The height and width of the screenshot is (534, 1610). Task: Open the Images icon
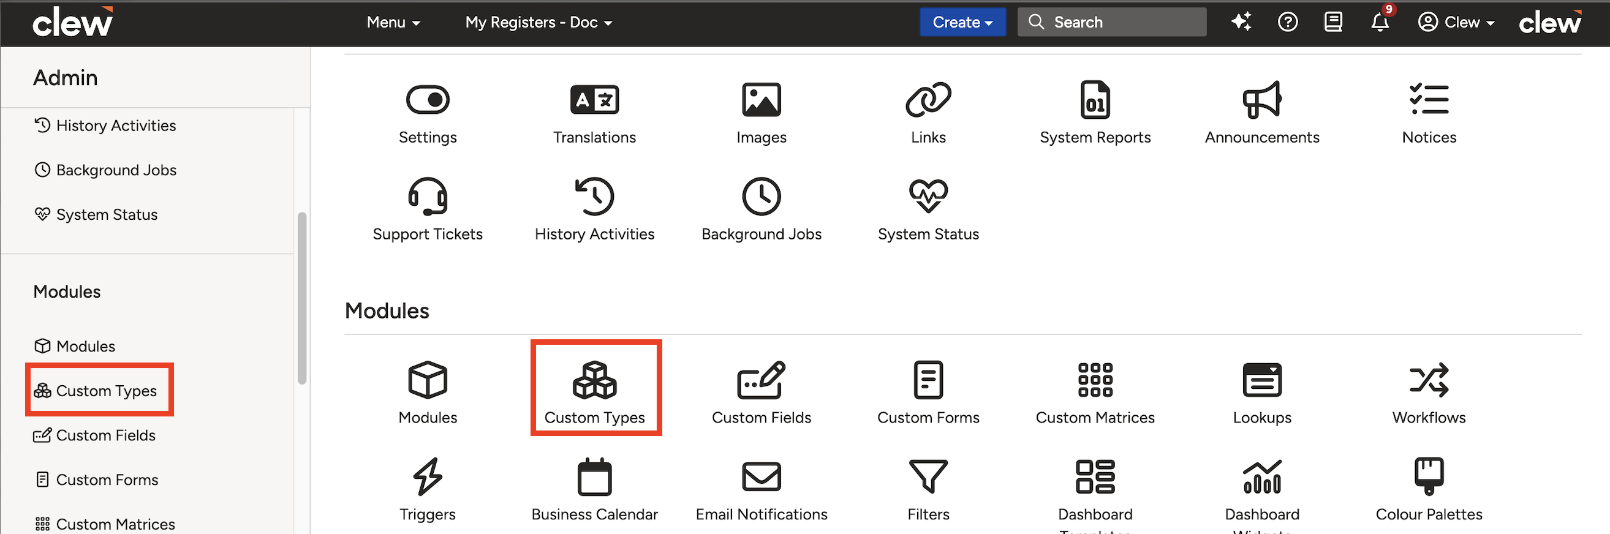pos(762,100)
